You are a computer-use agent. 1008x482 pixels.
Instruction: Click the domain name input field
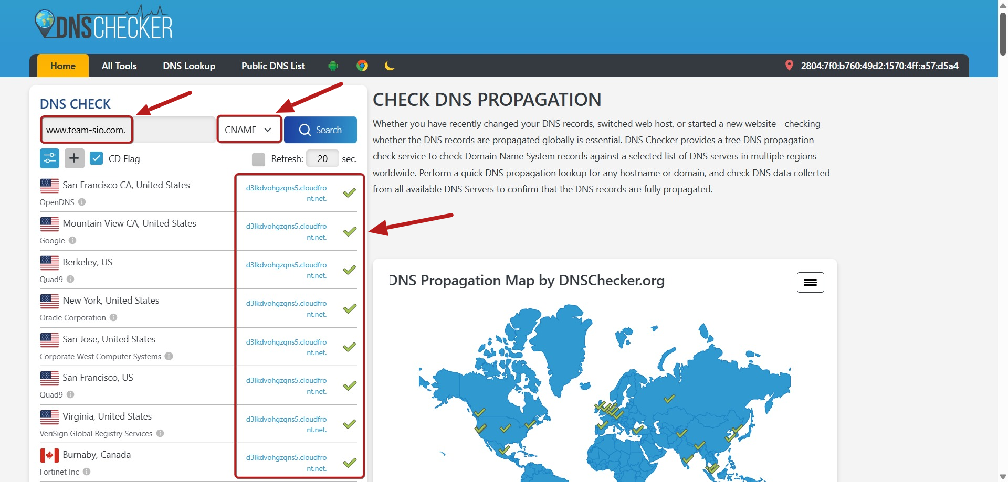(x=128, y=130)
